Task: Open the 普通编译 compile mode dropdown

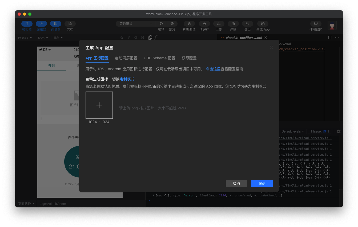Action: point(135,24)
